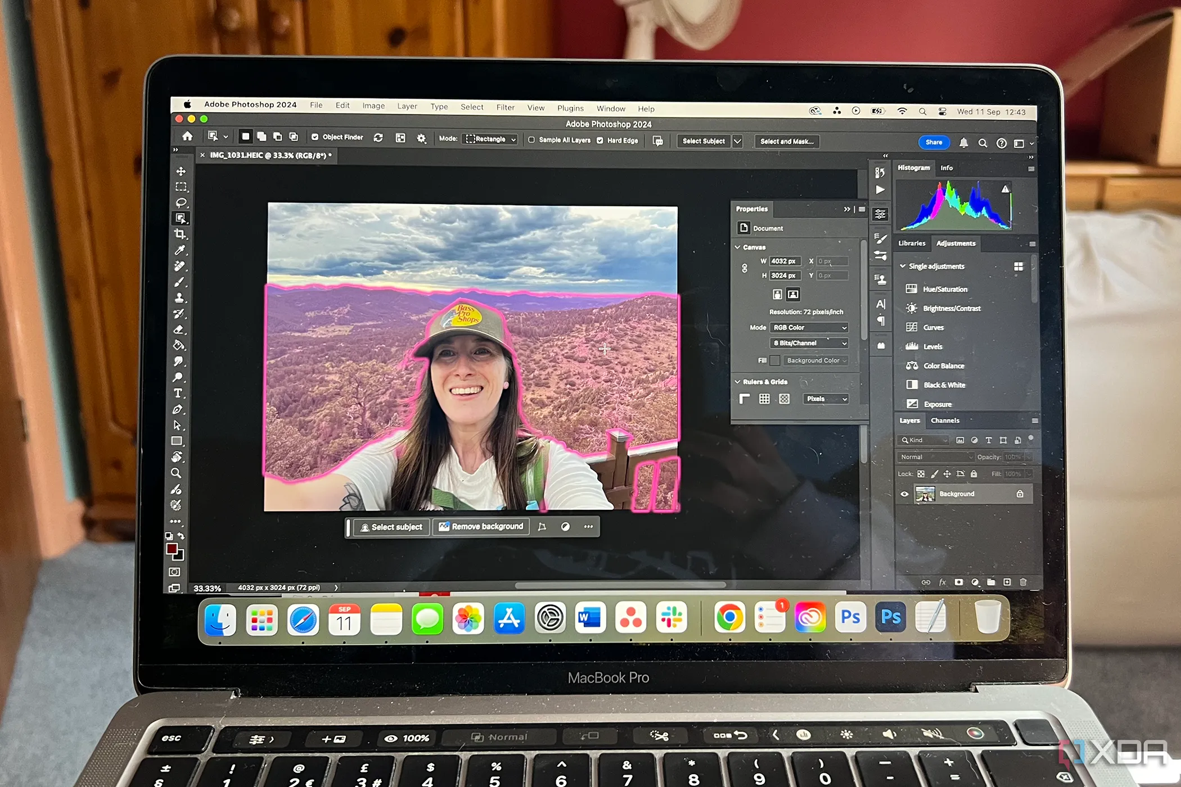The height and width of the screenshot is (787, 1181).
Task: Open the Filter menu
Action: pyautogui.click(x=505, y=107)
